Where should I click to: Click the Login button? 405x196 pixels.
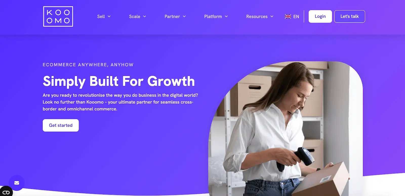(x=320, y=16)
